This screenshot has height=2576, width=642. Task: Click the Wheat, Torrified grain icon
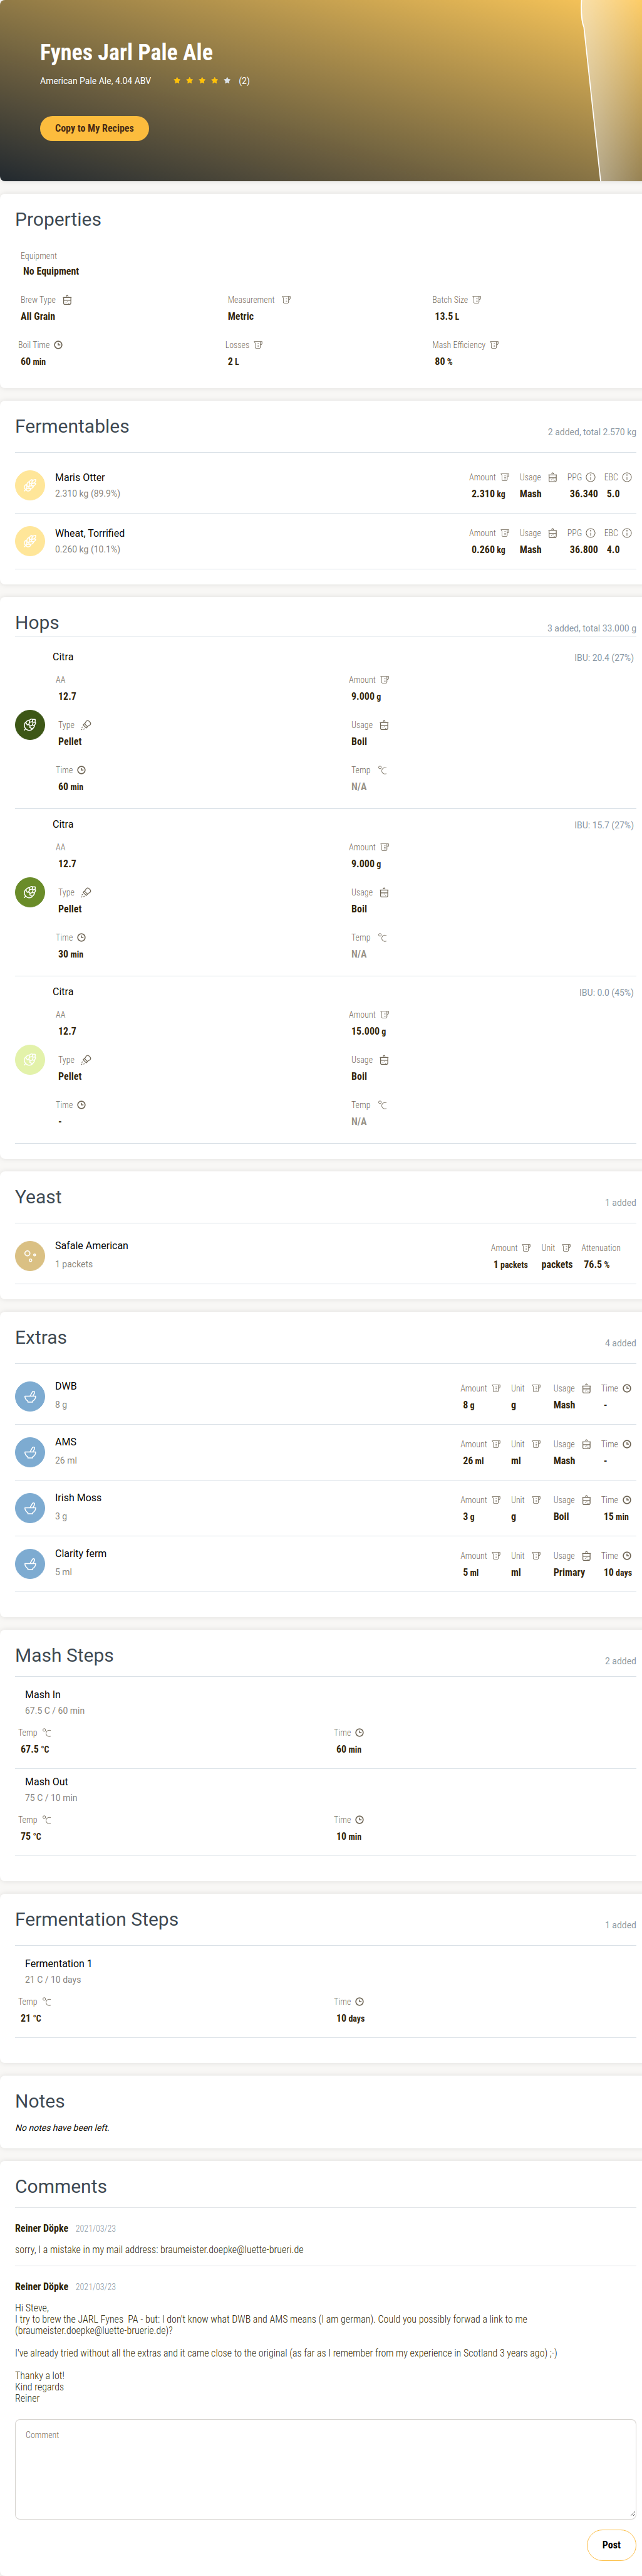pyautogui.click(x=30, y=541)
